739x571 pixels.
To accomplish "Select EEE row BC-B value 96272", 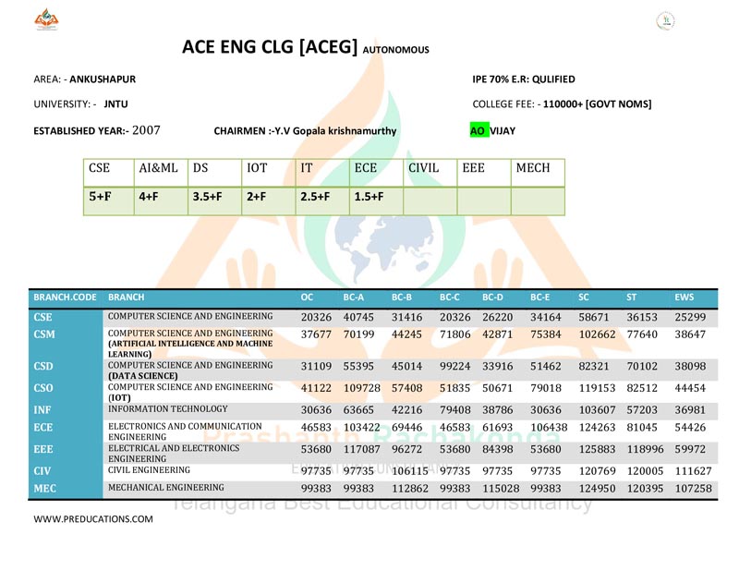I will point(407,449).
